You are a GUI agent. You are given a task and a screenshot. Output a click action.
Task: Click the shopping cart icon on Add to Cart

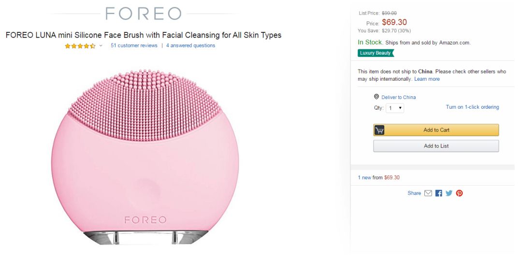[379, 130]
